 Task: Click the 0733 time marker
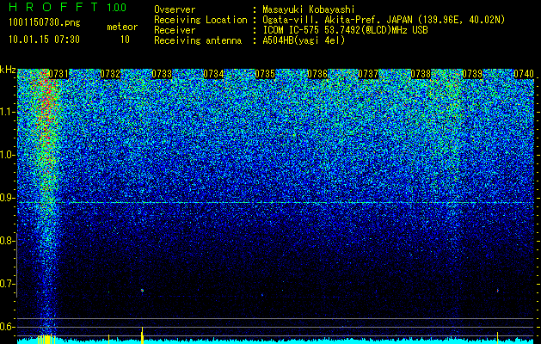click(x=162, y=74)
